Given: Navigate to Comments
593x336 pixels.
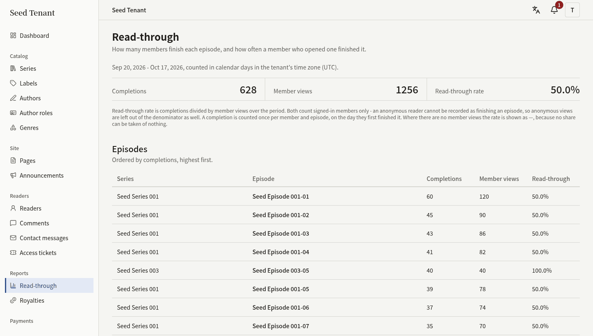Looking at the screenshot, I should tap(49, 223).
